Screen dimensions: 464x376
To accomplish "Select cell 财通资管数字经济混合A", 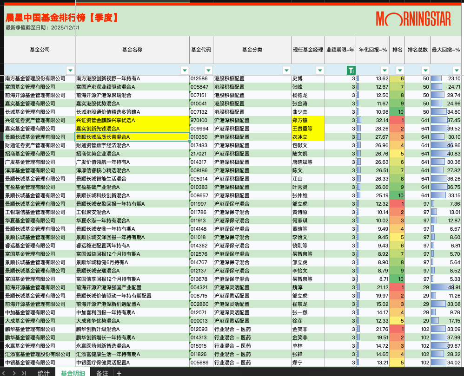I will click(x=133, y=145).
